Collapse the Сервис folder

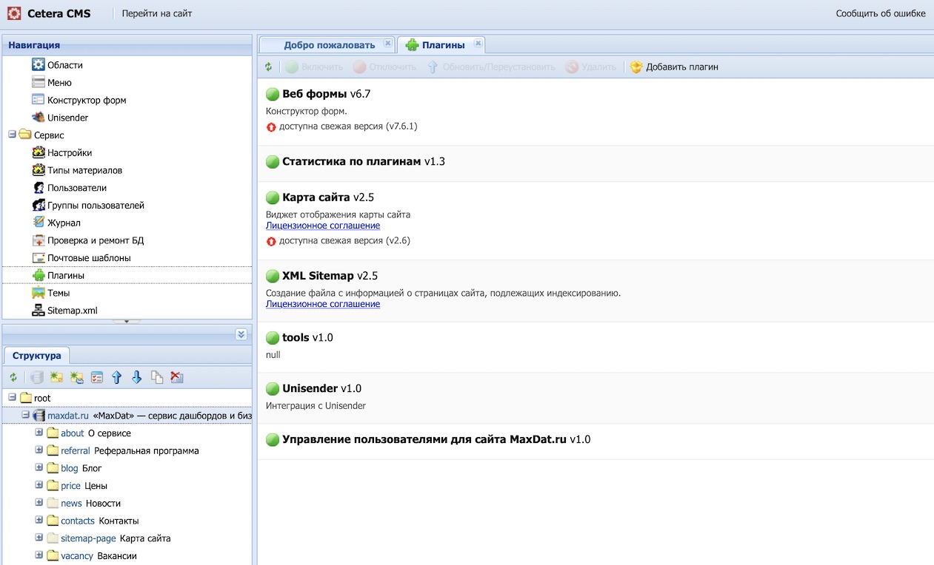tap(13, 135)
